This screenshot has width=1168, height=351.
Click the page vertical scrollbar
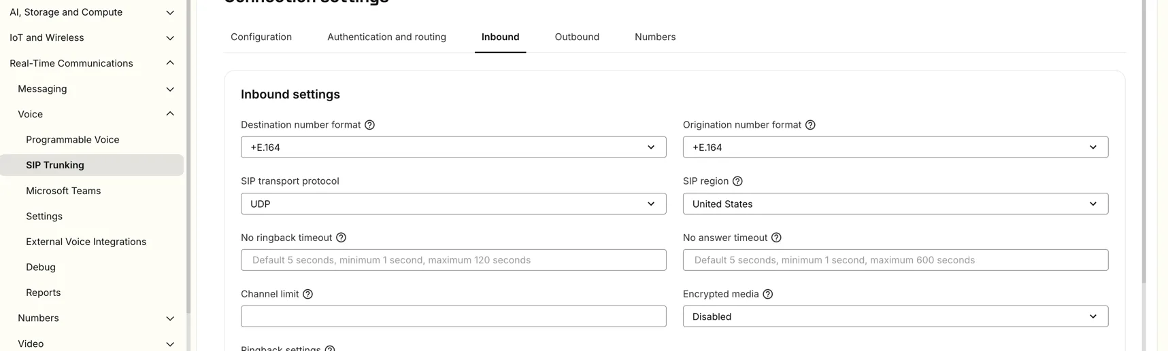click(1144, 141)
